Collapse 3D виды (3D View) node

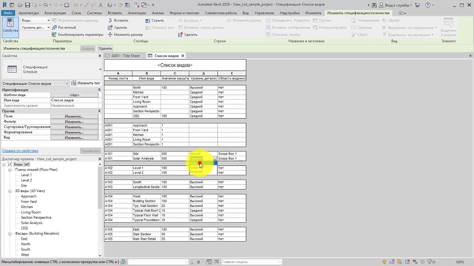(x=10, y=191)
